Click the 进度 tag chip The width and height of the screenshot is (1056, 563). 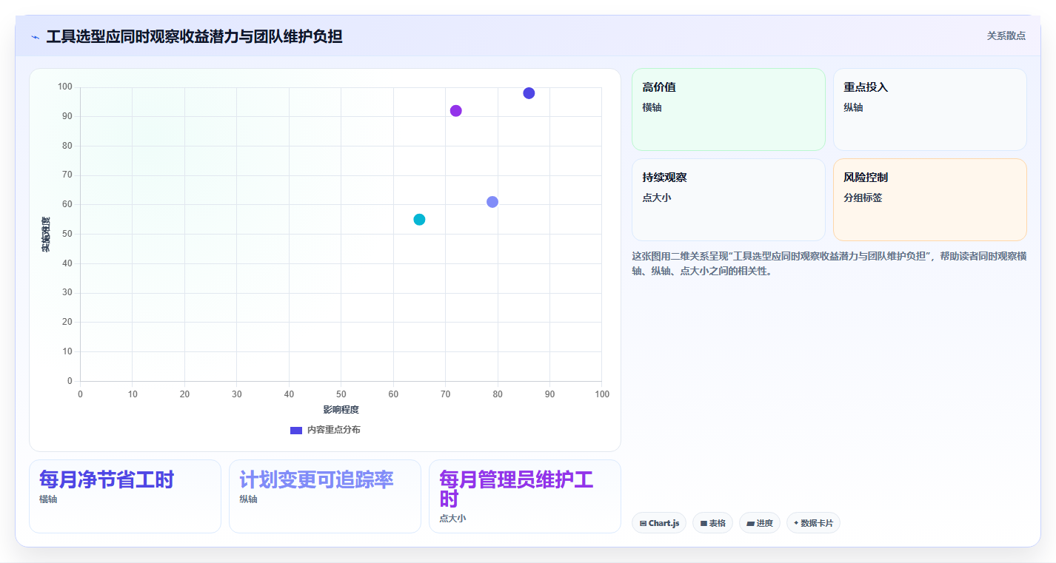760,523
